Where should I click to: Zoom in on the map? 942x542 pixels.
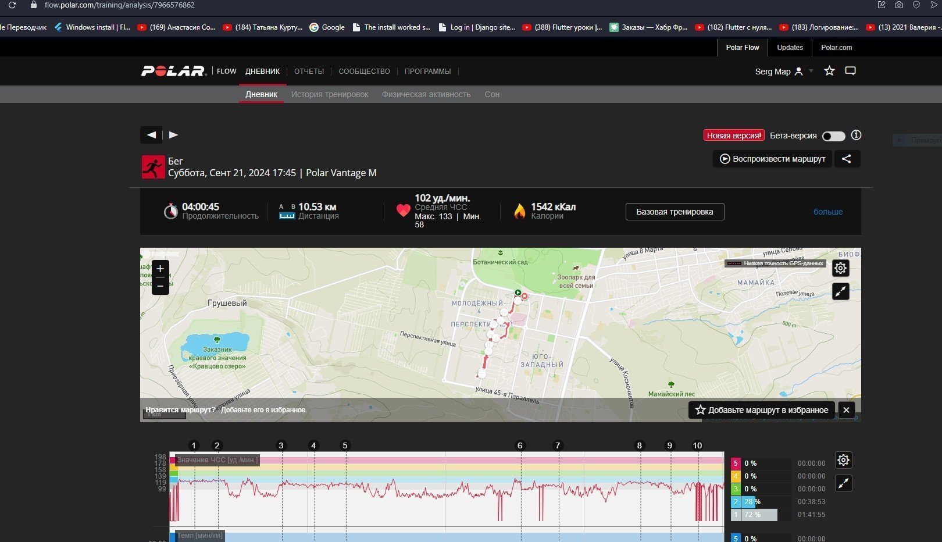[160, 269]
